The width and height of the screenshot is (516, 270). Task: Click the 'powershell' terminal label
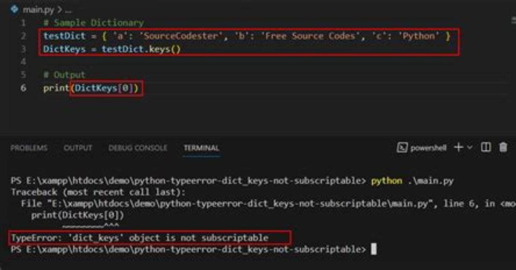click(x=428, y=148)
